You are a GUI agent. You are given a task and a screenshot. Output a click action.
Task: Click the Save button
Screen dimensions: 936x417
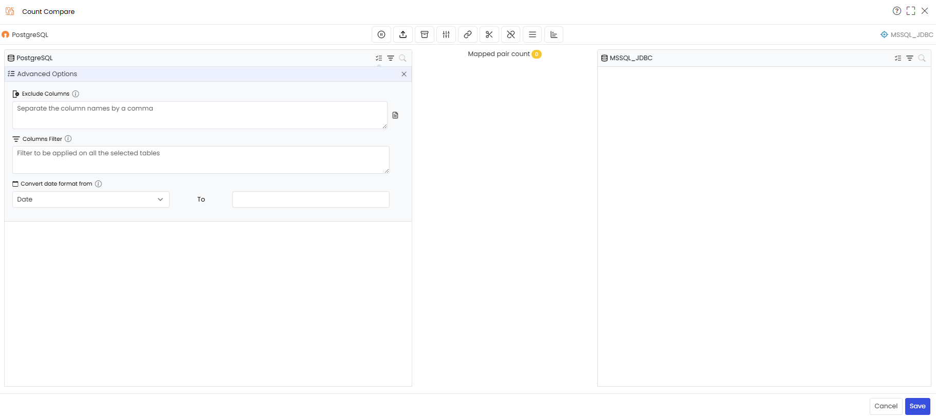(x=917, y=406)
